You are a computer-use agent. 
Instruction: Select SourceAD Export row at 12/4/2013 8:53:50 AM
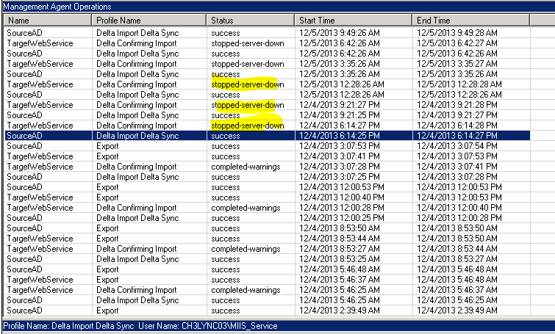click(267, 228)
